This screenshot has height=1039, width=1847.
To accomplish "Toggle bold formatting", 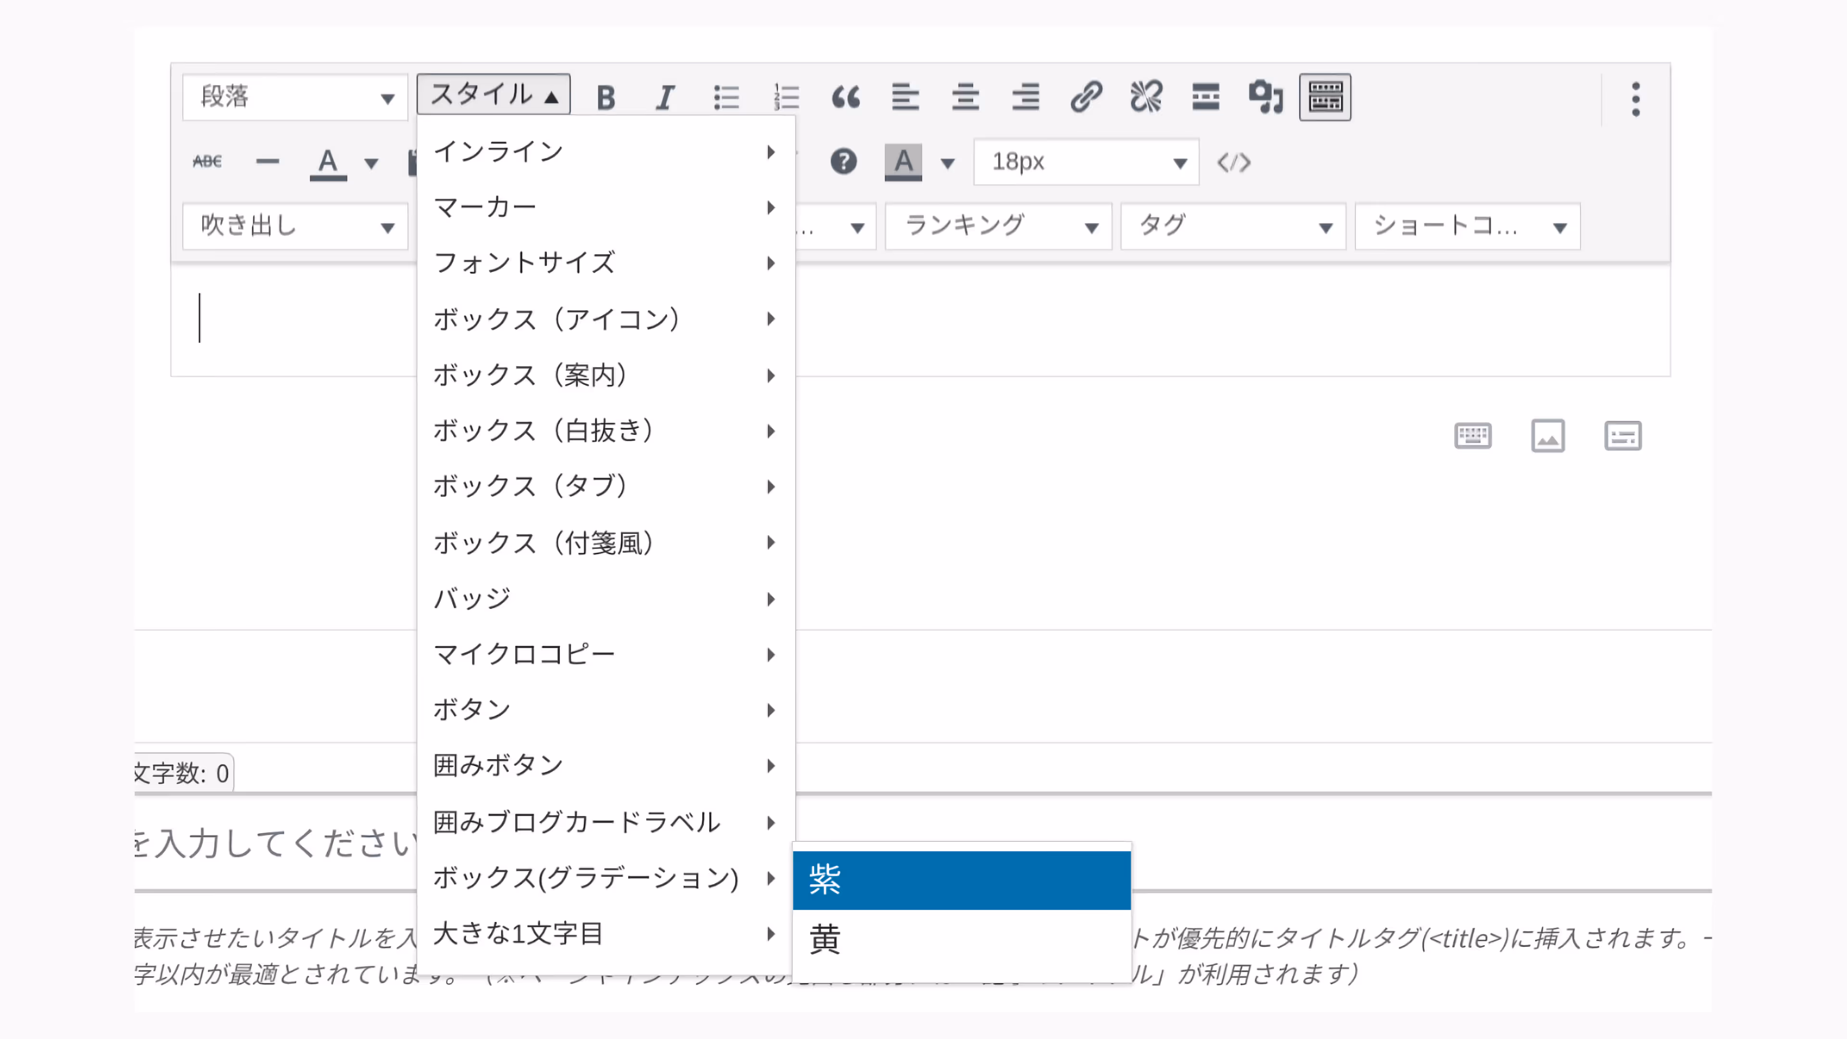I will pyautogui.click(x=606, y=97).
